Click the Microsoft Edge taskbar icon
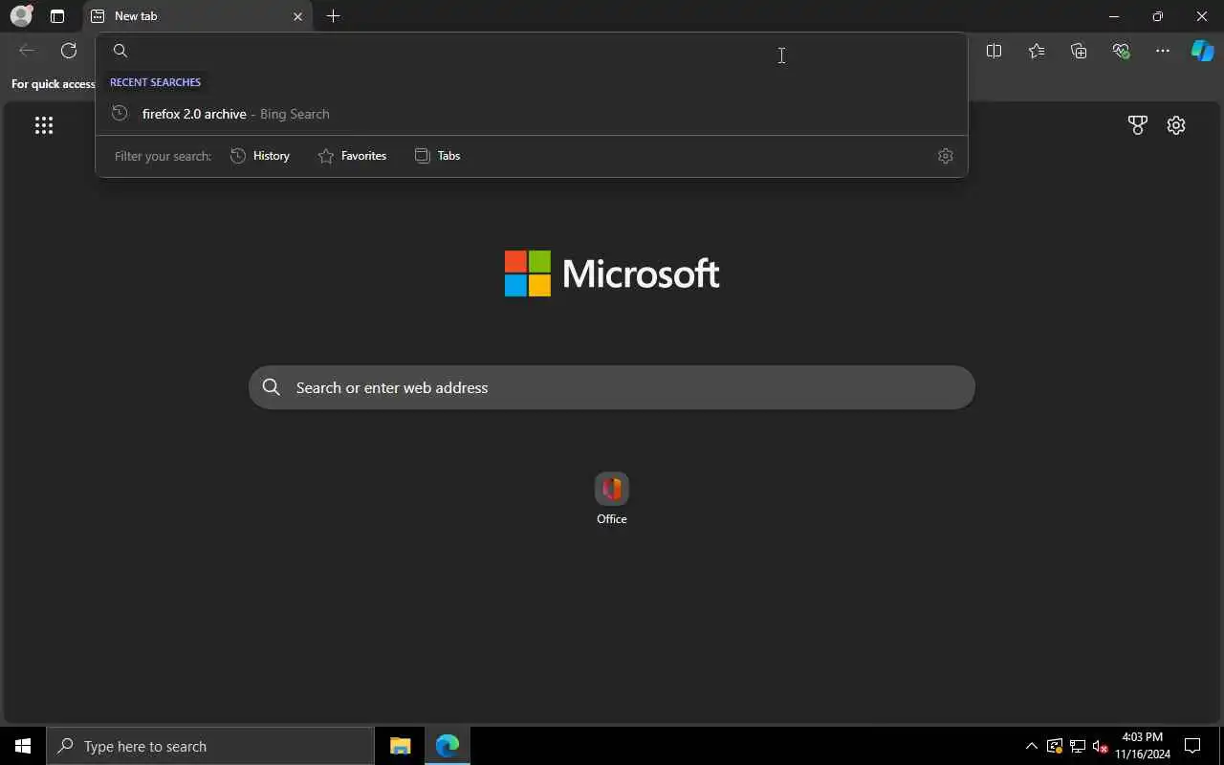Image resolution: width=1224 pixels, height=765 pixels. (448, 746)
